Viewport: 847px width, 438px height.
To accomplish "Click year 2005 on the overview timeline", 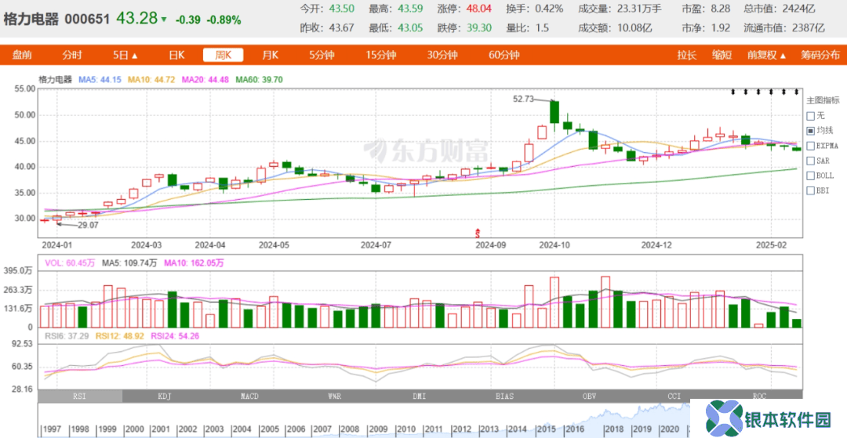I will click(267, 429).
